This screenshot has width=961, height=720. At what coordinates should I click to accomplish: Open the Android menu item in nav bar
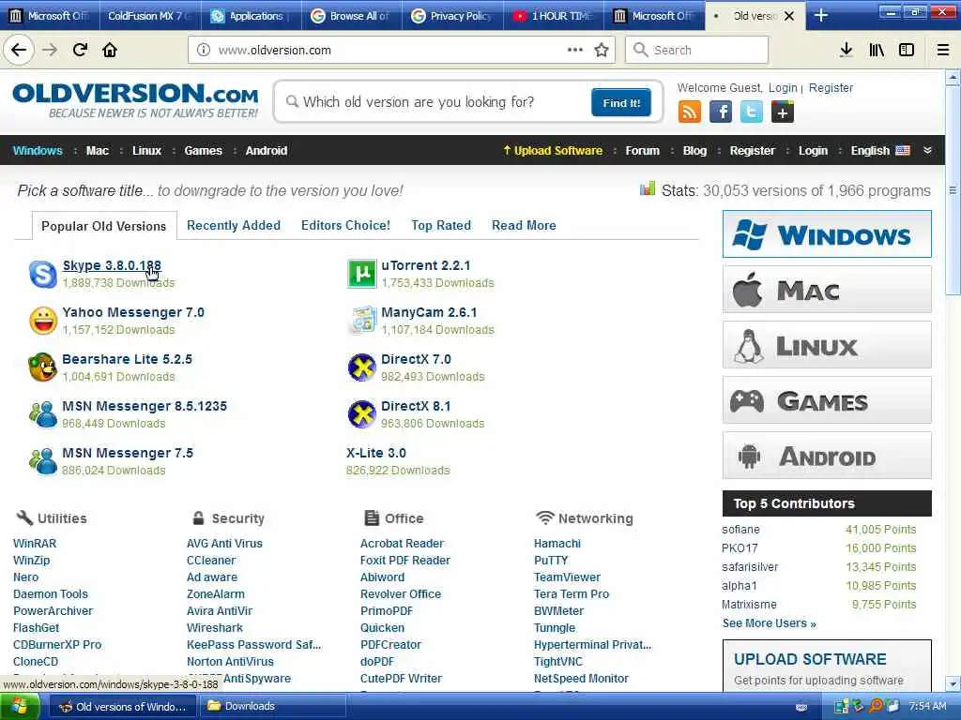pyautogui.click(x=266, y=151)
